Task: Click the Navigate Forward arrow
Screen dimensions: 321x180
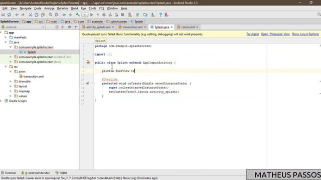Action: [x=70, y=14]
